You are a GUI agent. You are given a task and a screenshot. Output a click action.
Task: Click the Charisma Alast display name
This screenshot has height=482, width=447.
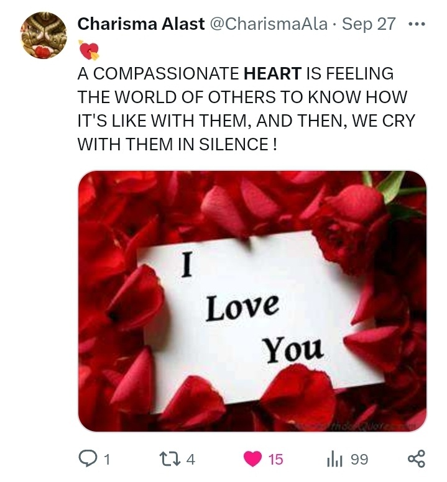(141, 24)
